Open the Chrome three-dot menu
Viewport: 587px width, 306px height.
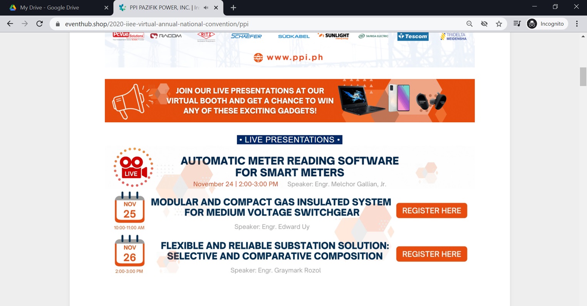click(577, 24)
